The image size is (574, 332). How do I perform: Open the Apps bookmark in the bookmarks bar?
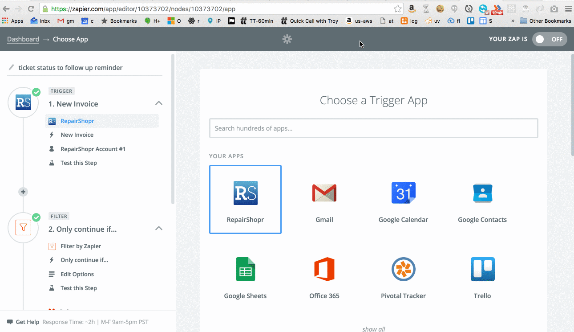coord(13,20)
